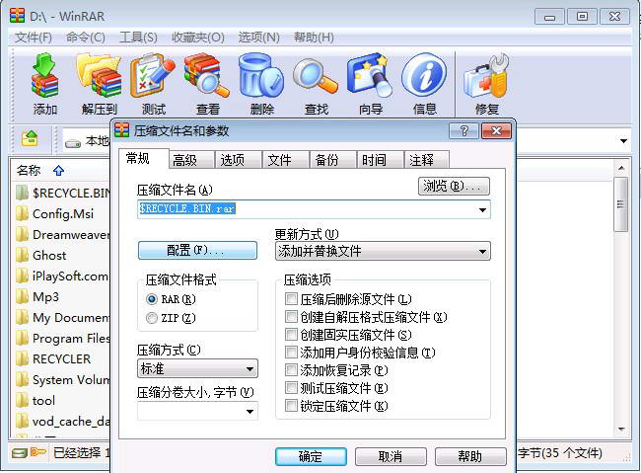This screenshot has height=473, width=641.
Task: Click the 配置(F)... profiles button
Action: coord(197,250)
